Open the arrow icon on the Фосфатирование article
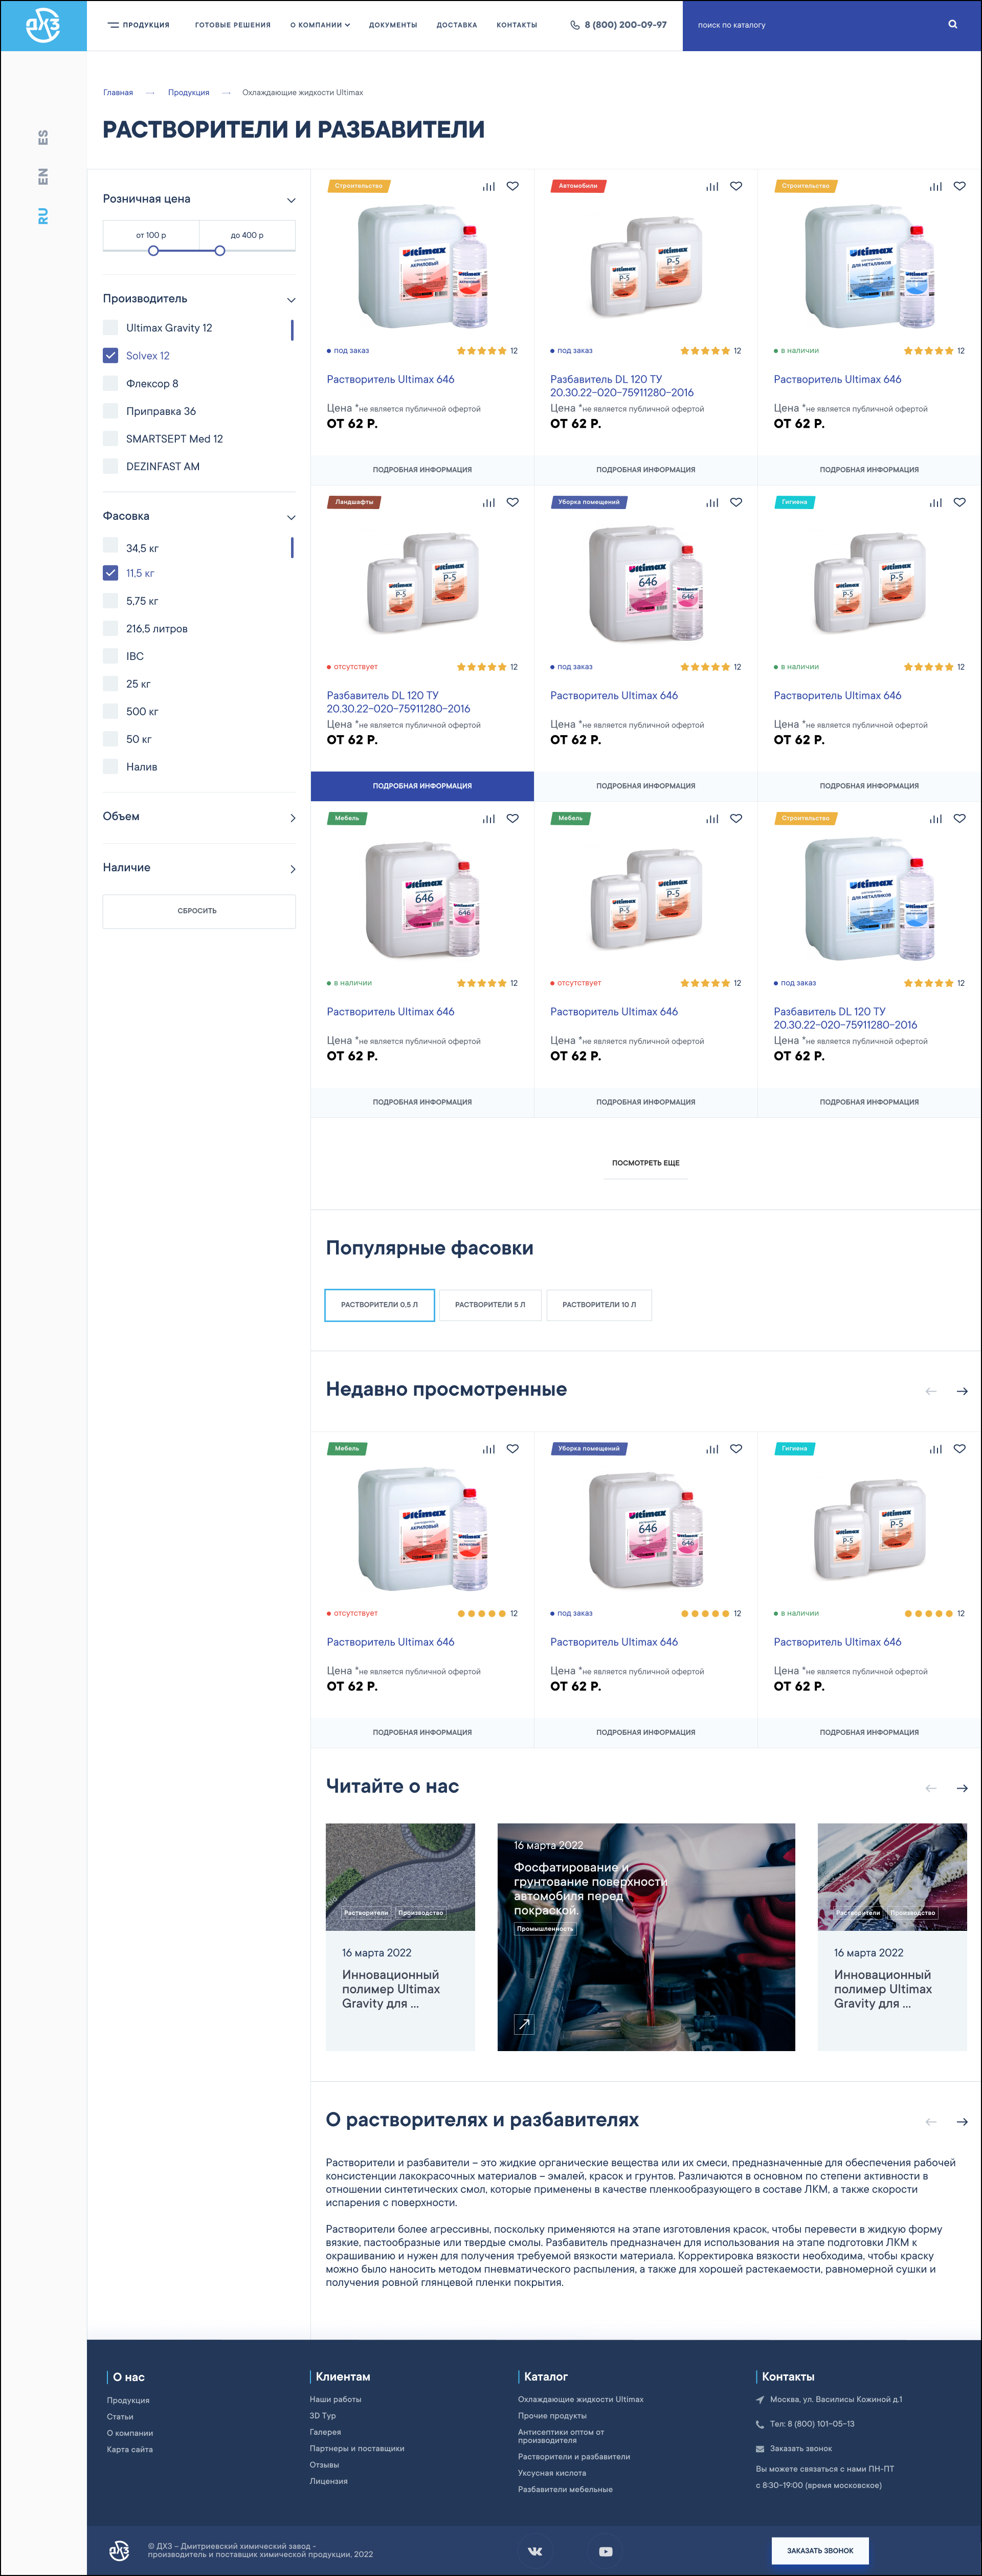Screen dimensions: 982x2576 pos(523,2024)
